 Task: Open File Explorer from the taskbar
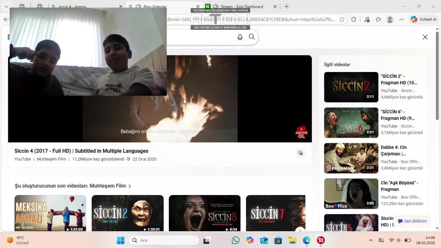(292, 240)
